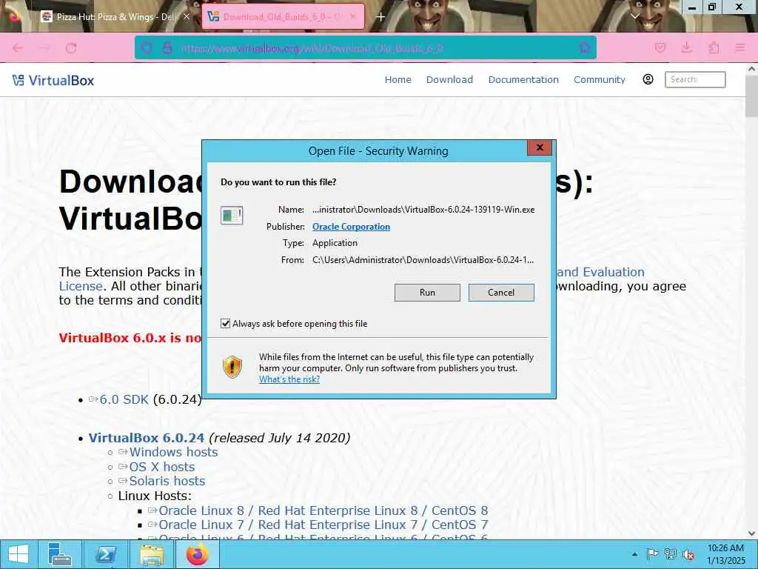Screen dimensions: 758x569
Task: Close the Pizza Hut tab
Action: tap(187, 16)
